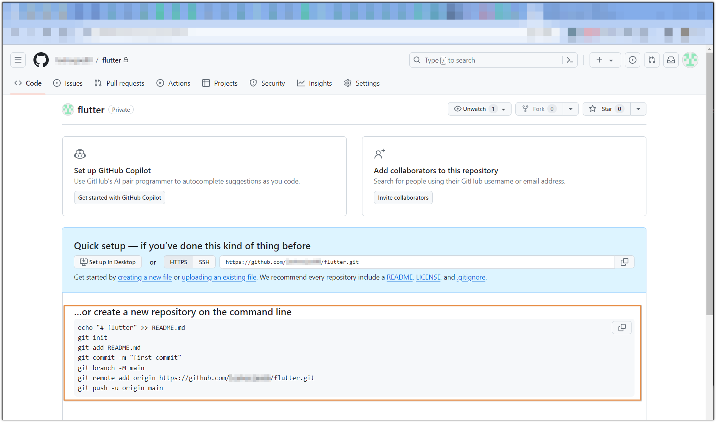This screenshot has height=422, width=716.
Task: Click Get started with GitHub Copilot
Action: pyautogui.click(x=120, y=198)
